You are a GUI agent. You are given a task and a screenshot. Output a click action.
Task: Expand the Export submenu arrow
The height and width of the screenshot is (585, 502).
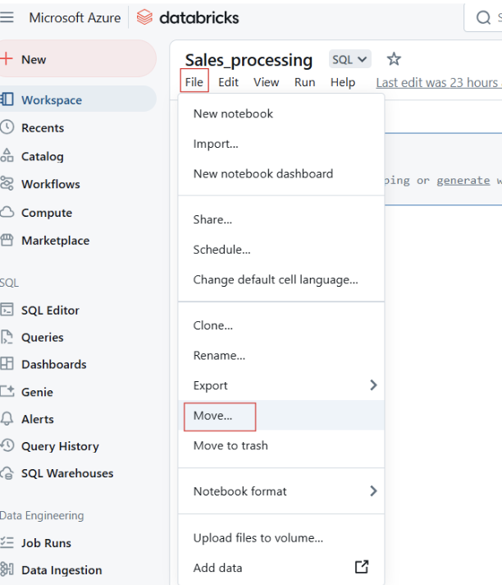pos(373,385)
